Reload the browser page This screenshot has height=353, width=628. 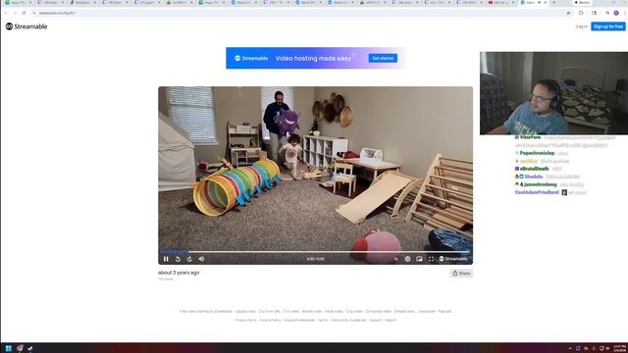(24, 13)
